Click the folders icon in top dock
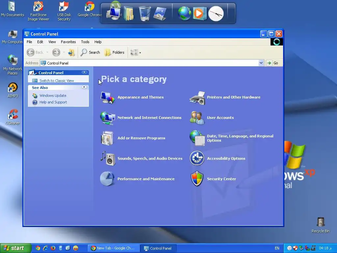 [x=129, y=14]
